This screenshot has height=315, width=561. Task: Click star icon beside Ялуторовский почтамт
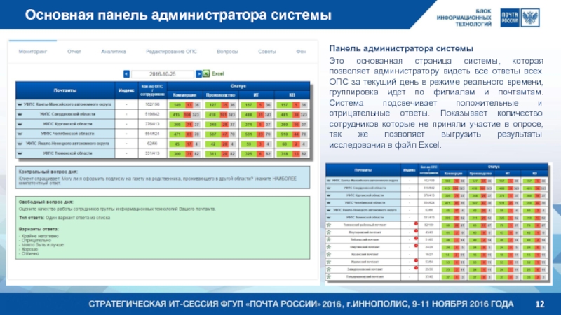[x=328, y=232]
